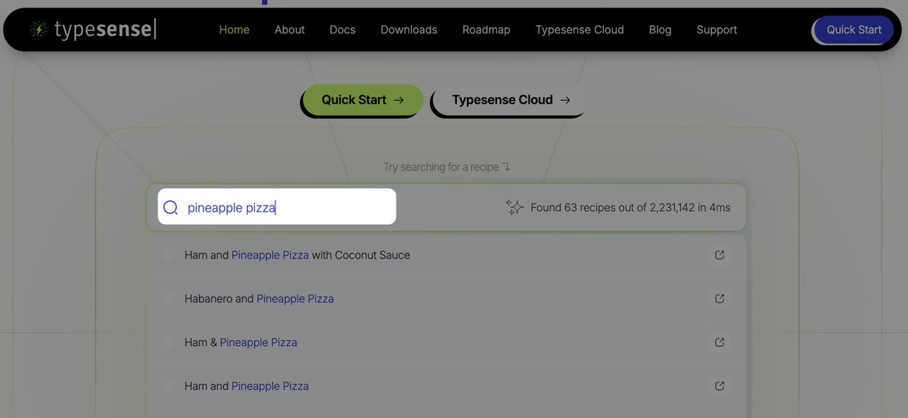Click the recipe search input field
Screen dimensions: 908x418
click(x=277, y=206)
